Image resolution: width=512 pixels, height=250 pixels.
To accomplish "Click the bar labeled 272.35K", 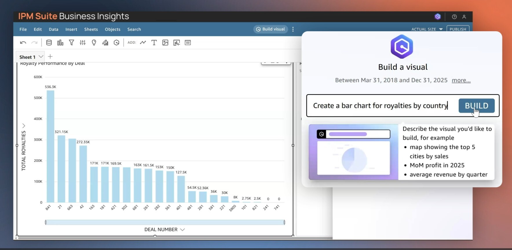I will click(x=83, y=174).
